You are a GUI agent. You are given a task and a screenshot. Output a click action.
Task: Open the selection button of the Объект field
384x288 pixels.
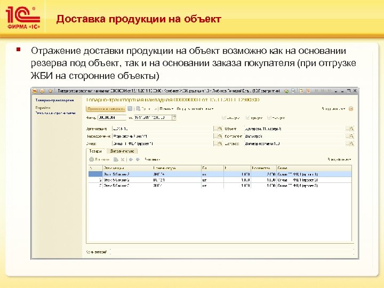347,129
